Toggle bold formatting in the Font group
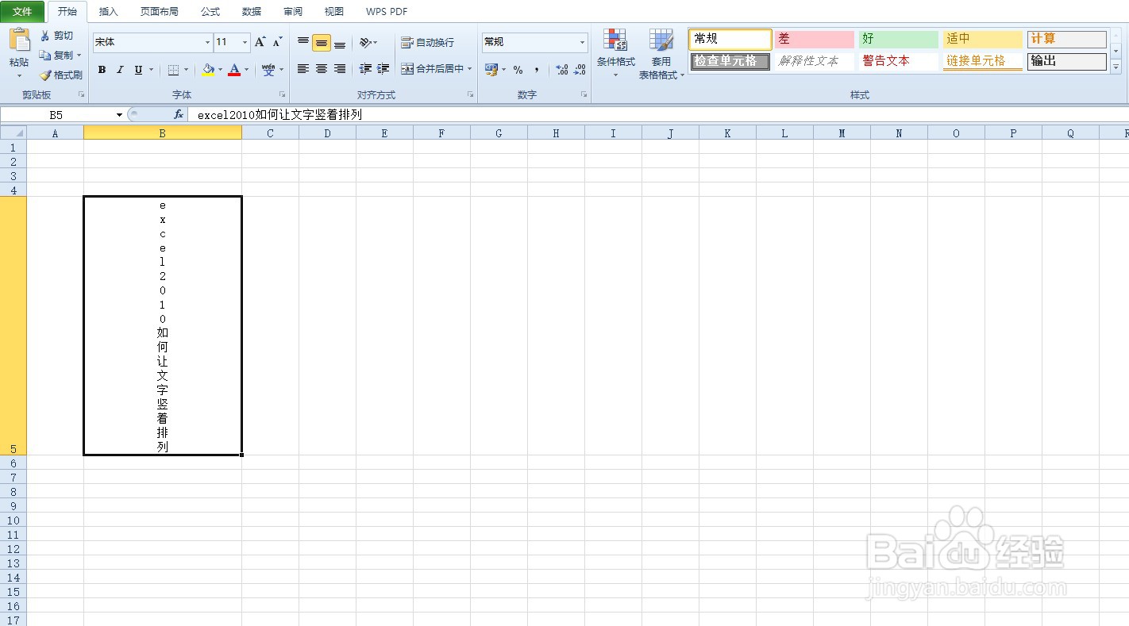This screenshot has width=1129, height=626. pos(102,70)
